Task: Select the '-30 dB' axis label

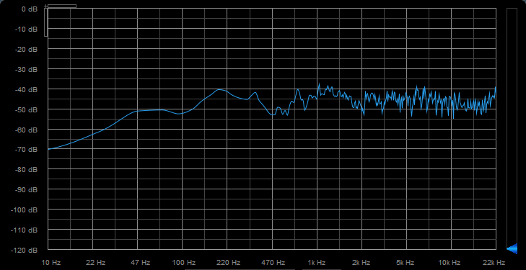Action: [x=27, y=69]
